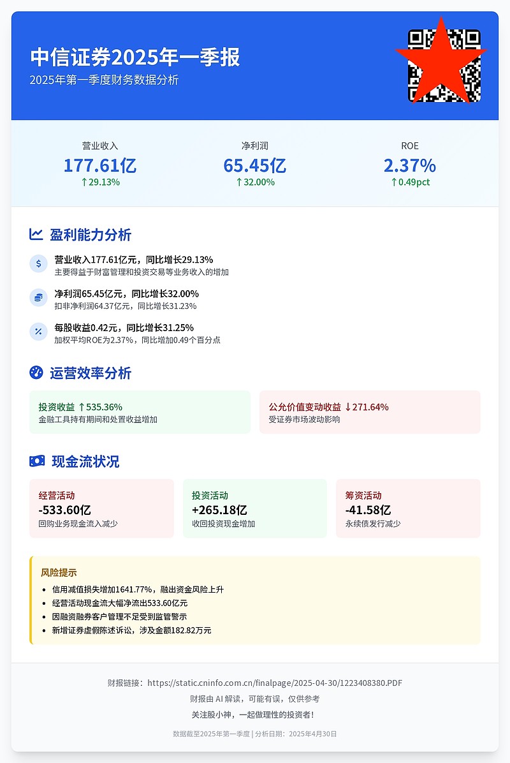
Task: Click the chart icon beside 盈利能力分析
Action: [x=36, y=235]
